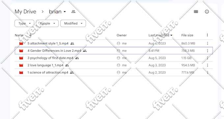Click shared icon next to 2 love language
The width and height of the screenshot is (224, 119).
coord(67,65)
